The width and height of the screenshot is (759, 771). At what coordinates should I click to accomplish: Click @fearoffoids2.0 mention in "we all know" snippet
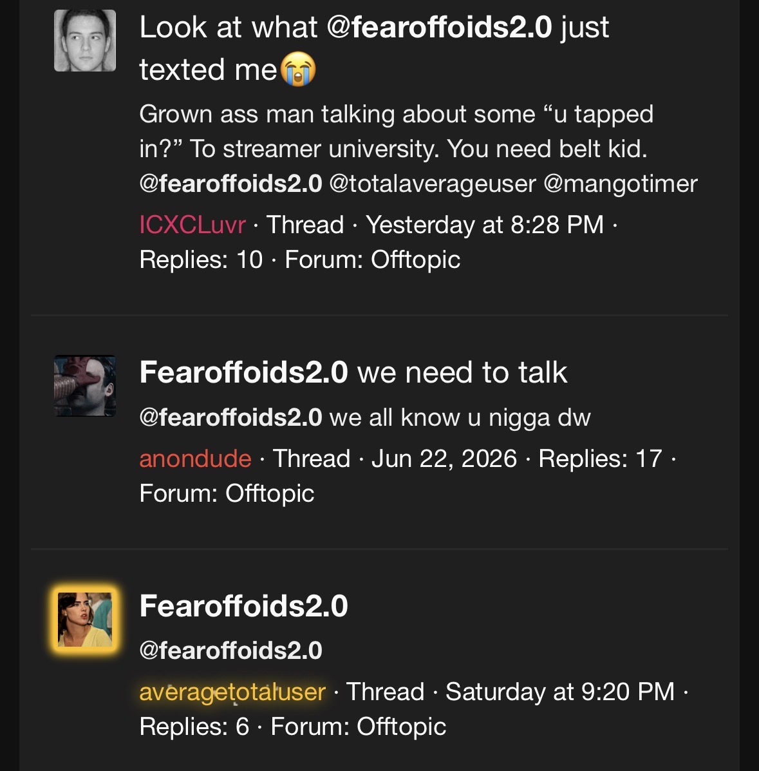230,417
